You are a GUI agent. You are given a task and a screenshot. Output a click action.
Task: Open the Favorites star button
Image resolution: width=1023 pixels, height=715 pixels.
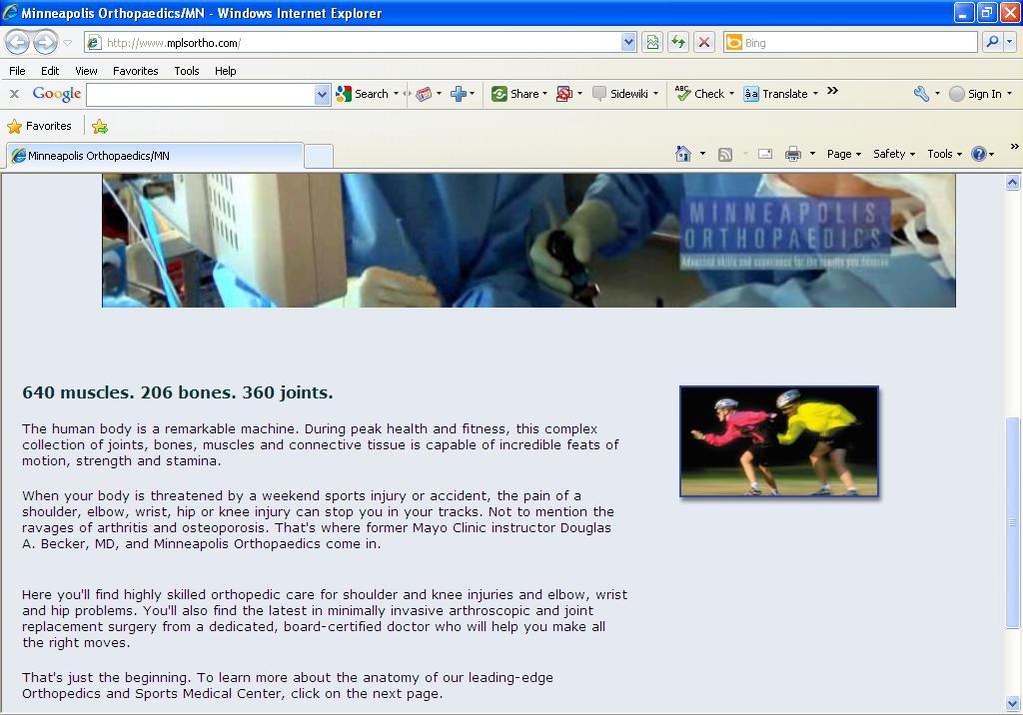click(39, 126)
